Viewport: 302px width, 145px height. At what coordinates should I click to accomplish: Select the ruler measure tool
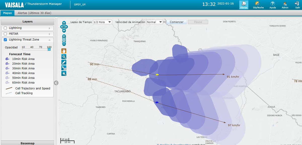pyautogui.click(x=64, y=62)
